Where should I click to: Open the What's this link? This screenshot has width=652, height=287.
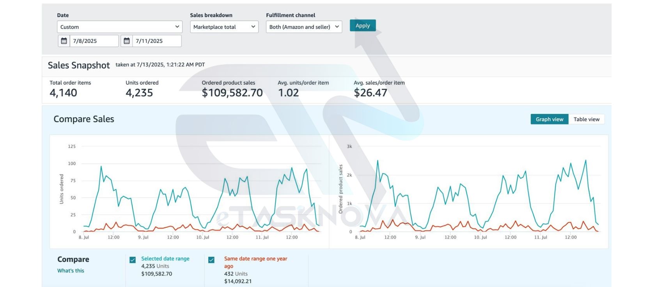[71, 271]
